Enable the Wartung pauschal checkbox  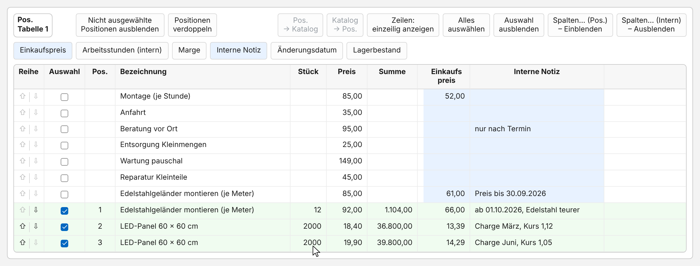tap(64, 162)
